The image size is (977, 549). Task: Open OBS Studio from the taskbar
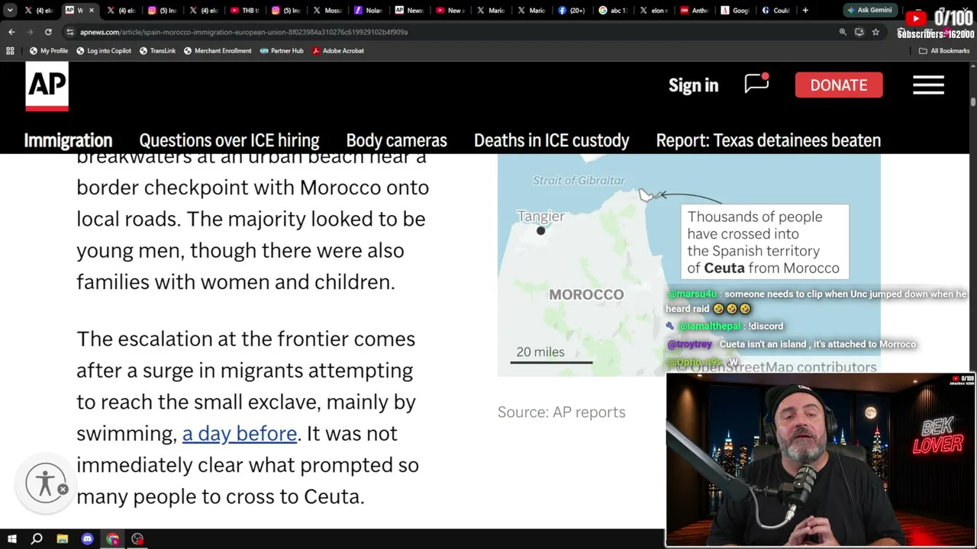(x=137, y=539)
